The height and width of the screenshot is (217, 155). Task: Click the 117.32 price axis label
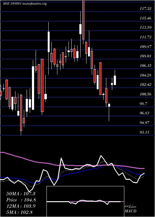[145, 9]
